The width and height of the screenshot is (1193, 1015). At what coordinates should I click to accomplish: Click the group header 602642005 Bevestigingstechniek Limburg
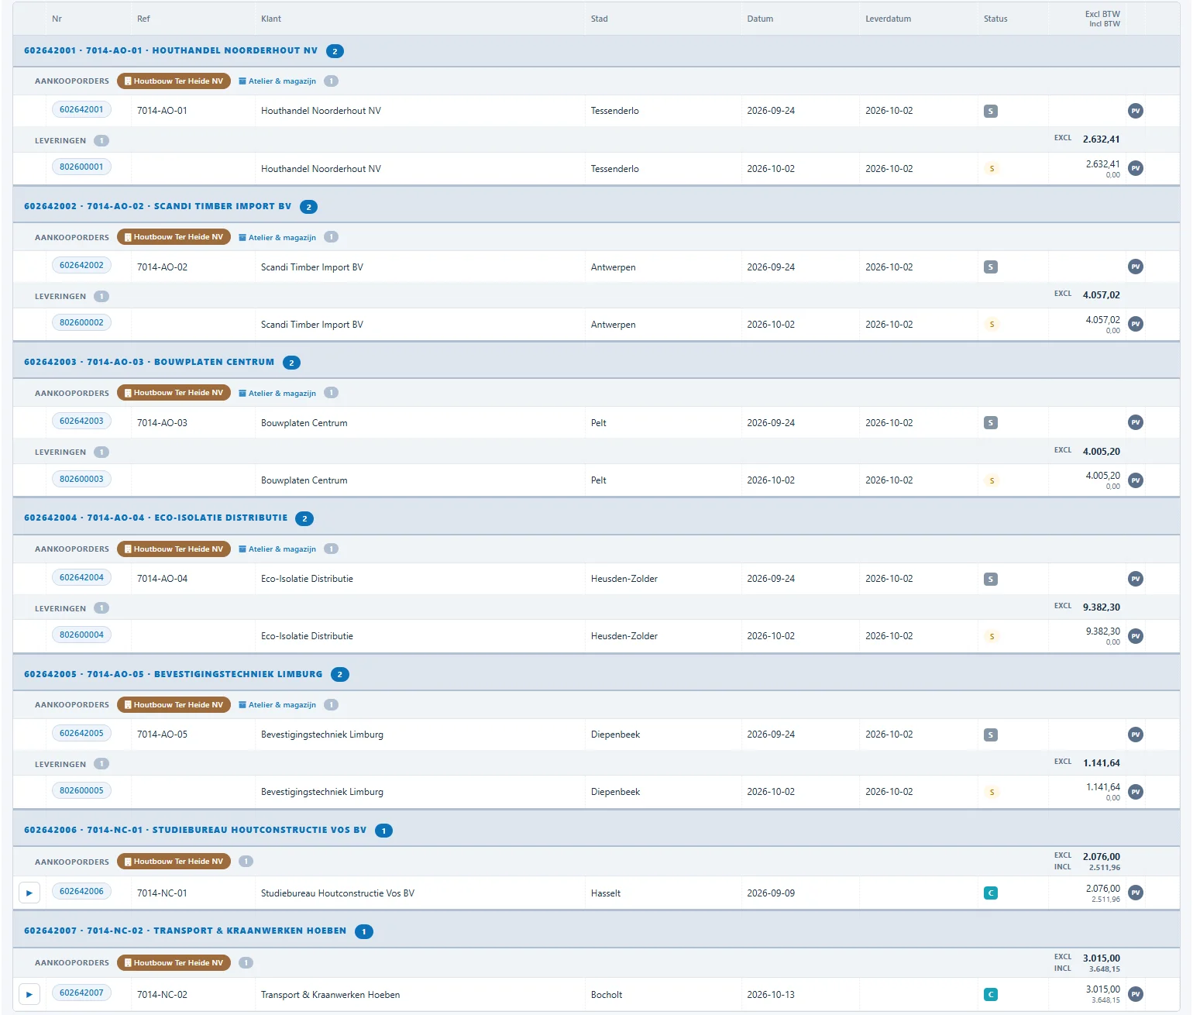pos(173,674)
